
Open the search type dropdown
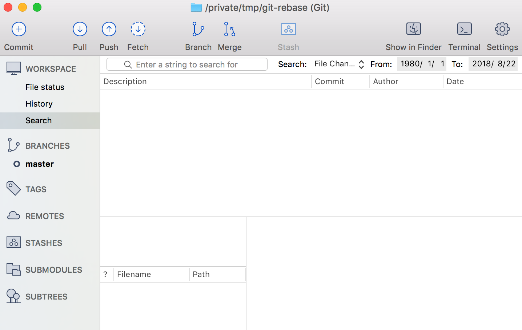[339, 64]
